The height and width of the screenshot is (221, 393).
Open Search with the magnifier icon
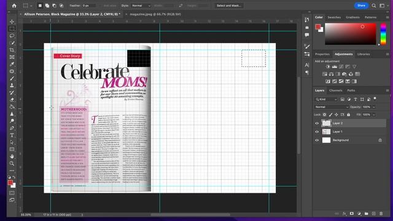pyautogui.click(x=374, y=6)
